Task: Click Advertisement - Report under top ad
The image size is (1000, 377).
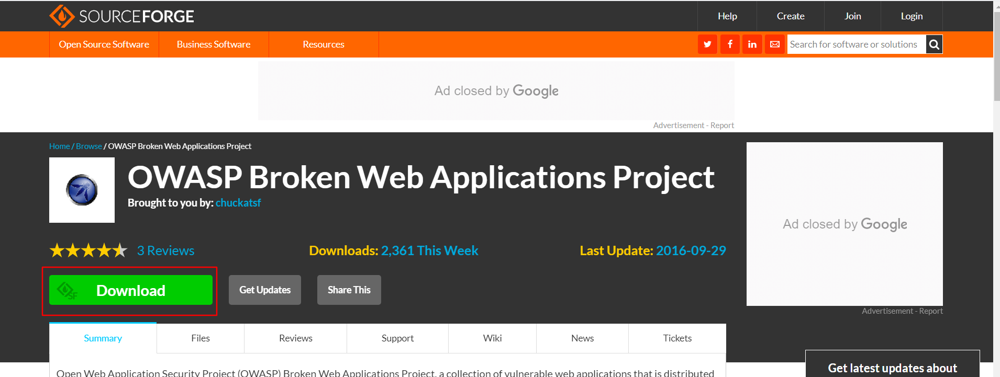Action: [x=694, y=125]
